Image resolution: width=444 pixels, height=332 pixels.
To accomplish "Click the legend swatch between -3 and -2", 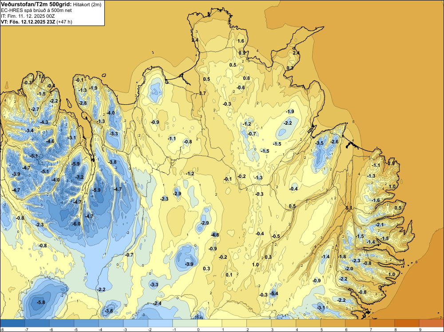I will pyautogui.click(x=135, y=323).
